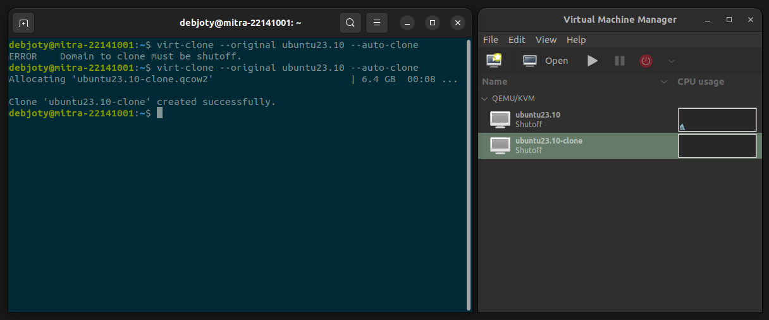Click the Virtual Machine Manager title bar
This screenshot has height=320, width=769.
(620, 20)
